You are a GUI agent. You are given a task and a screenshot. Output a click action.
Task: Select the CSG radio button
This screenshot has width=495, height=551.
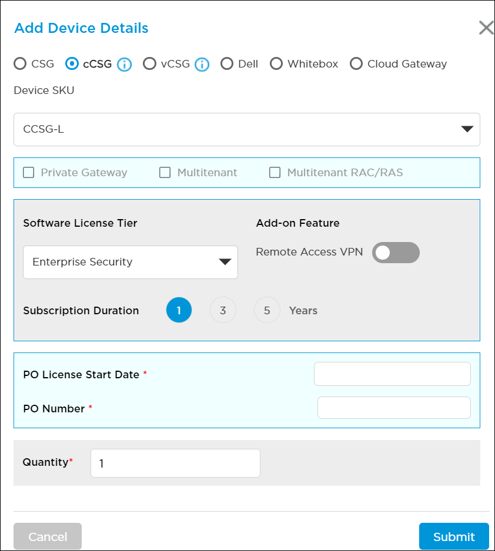pos(20,64)
